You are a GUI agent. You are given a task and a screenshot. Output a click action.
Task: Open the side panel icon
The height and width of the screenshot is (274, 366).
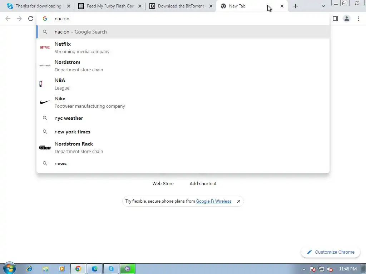(335, 19)
